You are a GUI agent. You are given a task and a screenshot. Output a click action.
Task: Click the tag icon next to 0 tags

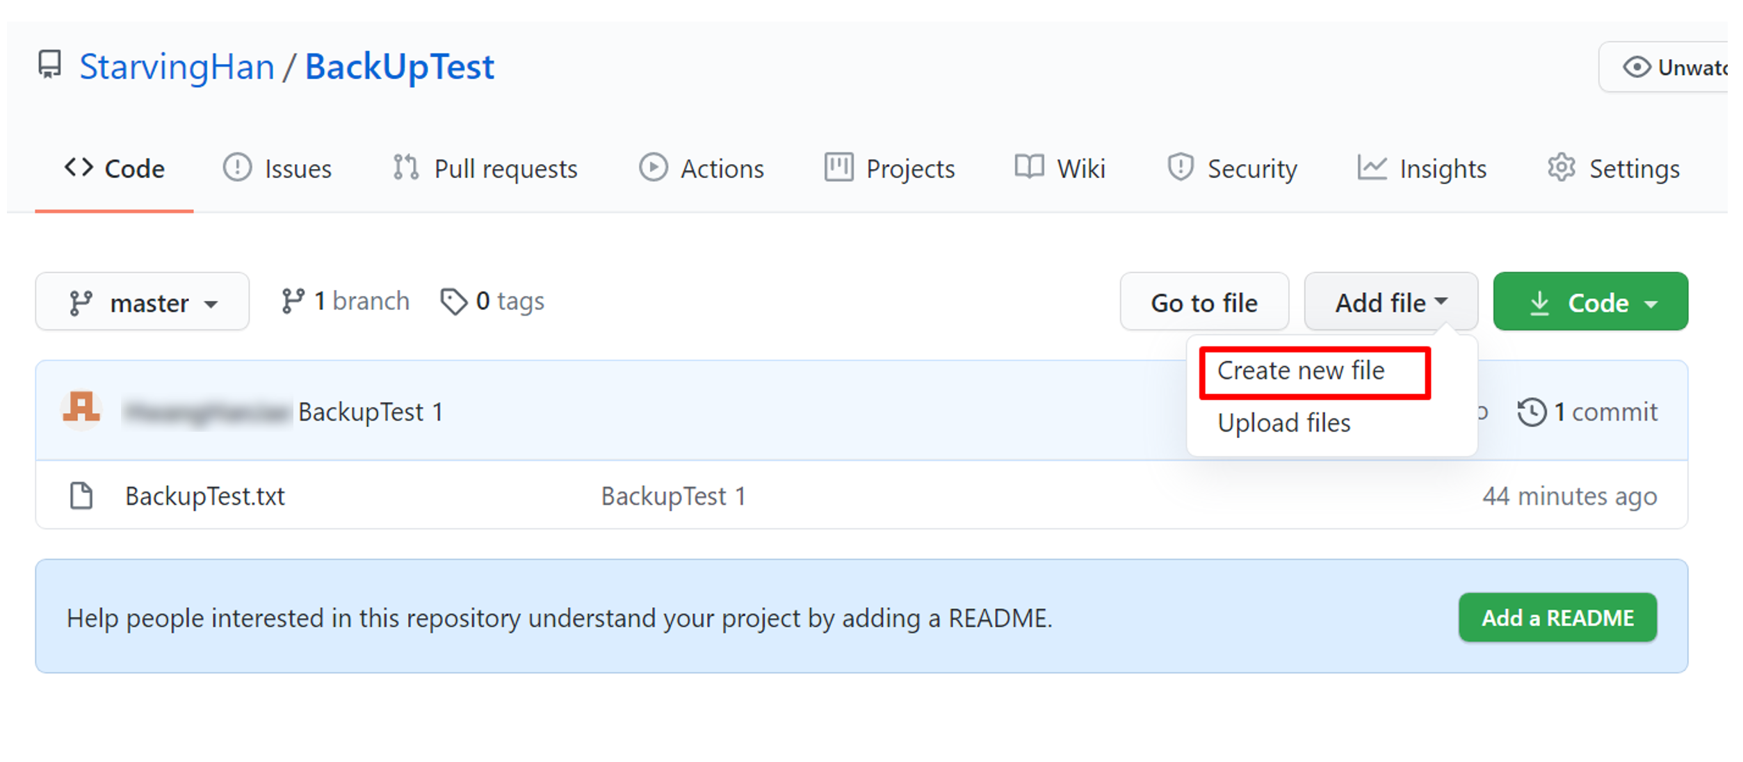[453, 302]
